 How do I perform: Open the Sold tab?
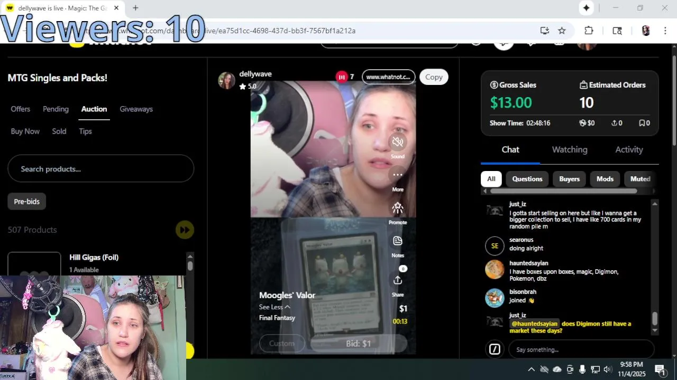(x=59, y=131)
